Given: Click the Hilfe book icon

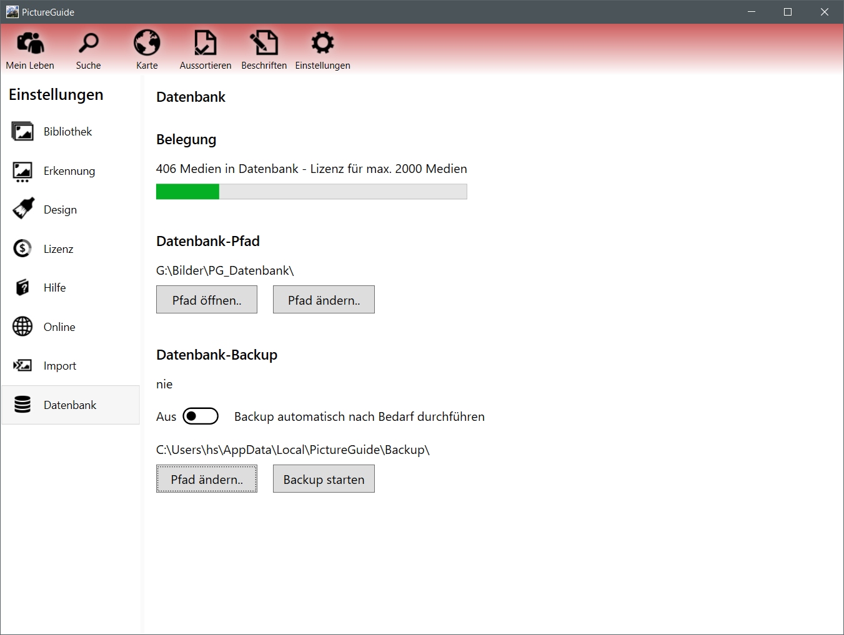Looking at the screenshot, I should [22, 288].
